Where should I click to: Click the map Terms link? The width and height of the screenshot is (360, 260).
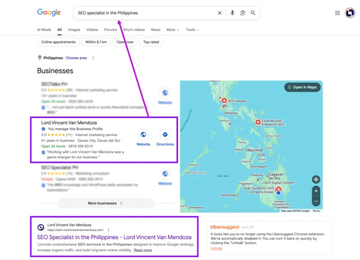click(316, 211)
